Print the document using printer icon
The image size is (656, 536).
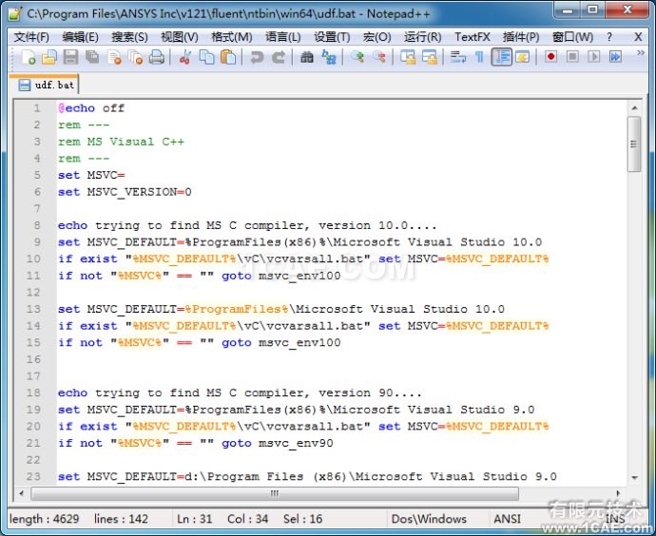pyautogui.click(x=157, y=57)
